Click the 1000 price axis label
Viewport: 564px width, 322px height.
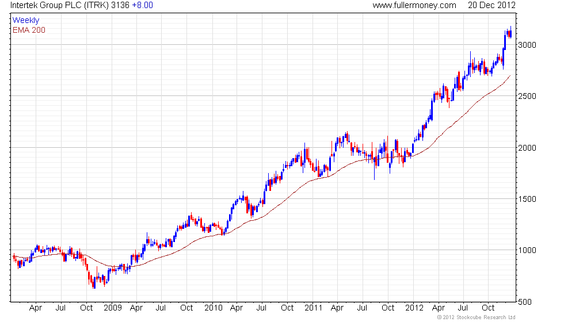click(527, 251)
